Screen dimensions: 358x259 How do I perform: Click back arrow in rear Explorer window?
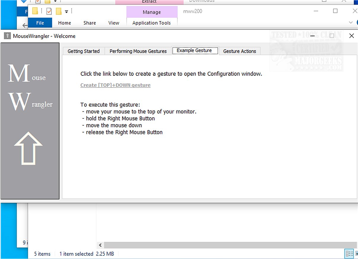[25, 26]
